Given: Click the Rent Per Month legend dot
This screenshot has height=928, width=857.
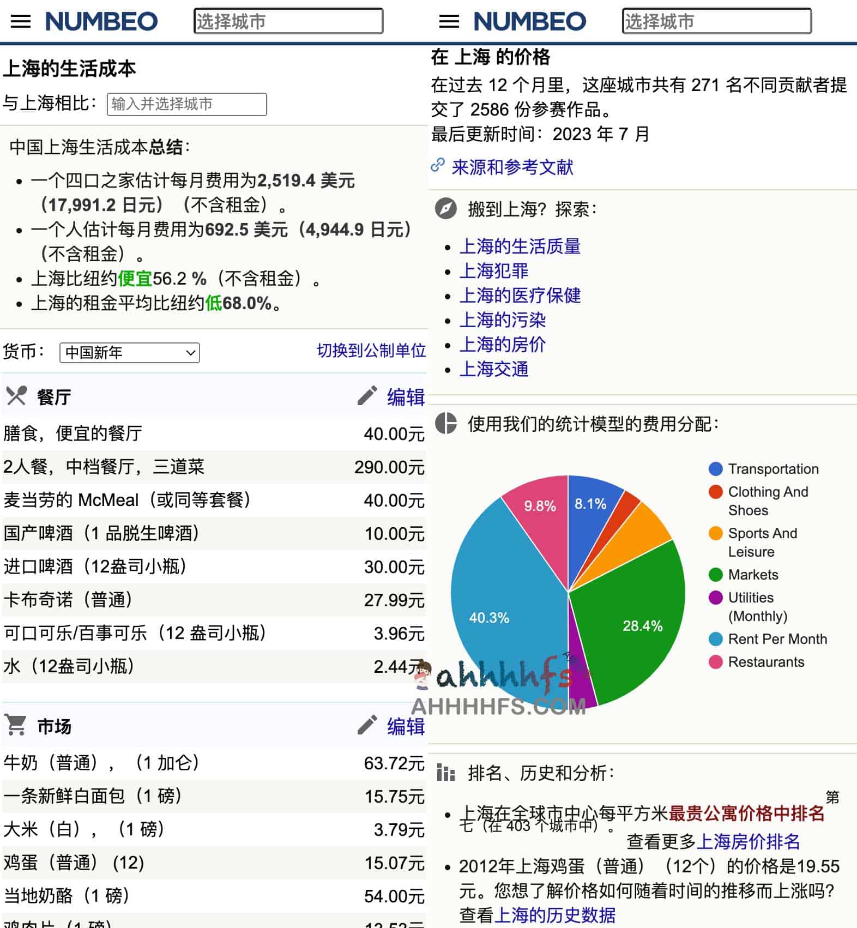Looking at the screenshot, I should [716, 639].
